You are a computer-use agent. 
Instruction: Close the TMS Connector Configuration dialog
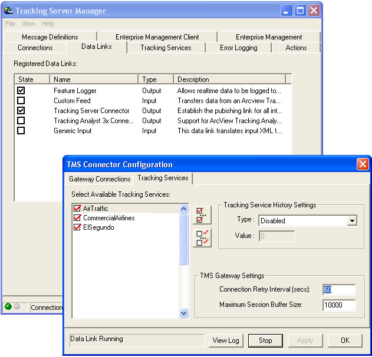pos(363,164)
